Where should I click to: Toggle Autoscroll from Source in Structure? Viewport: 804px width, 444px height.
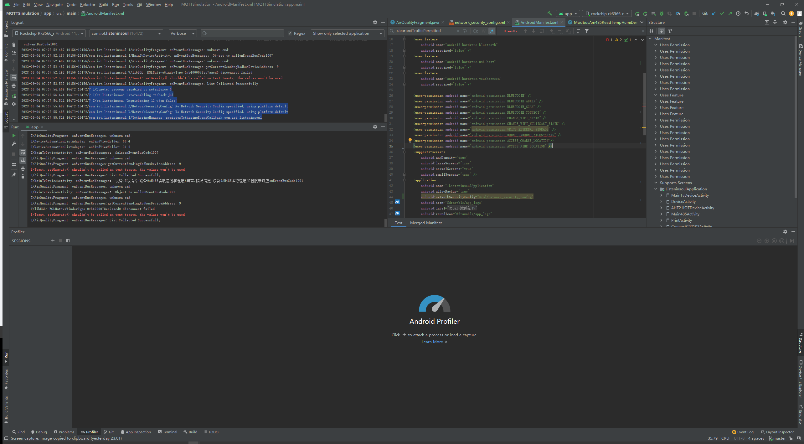coord(670,31)
